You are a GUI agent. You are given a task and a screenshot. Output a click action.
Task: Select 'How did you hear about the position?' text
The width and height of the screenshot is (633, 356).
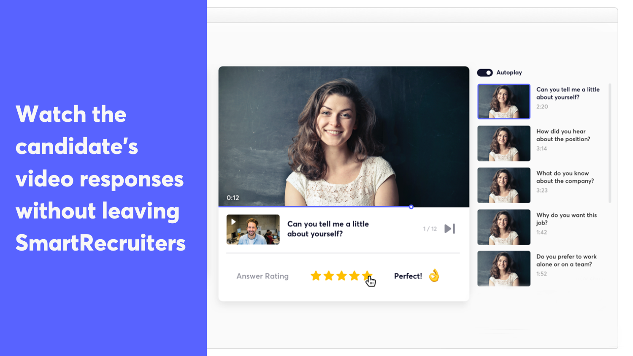563,135
